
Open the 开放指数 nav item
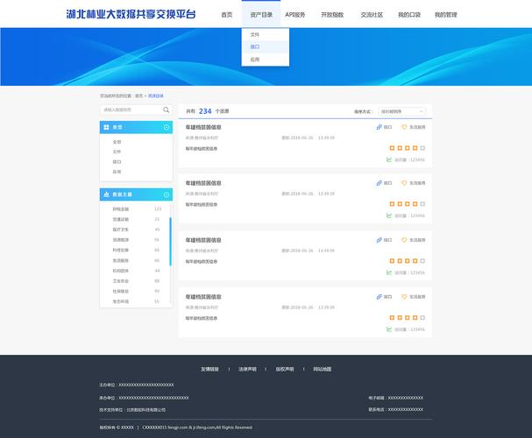332,15
